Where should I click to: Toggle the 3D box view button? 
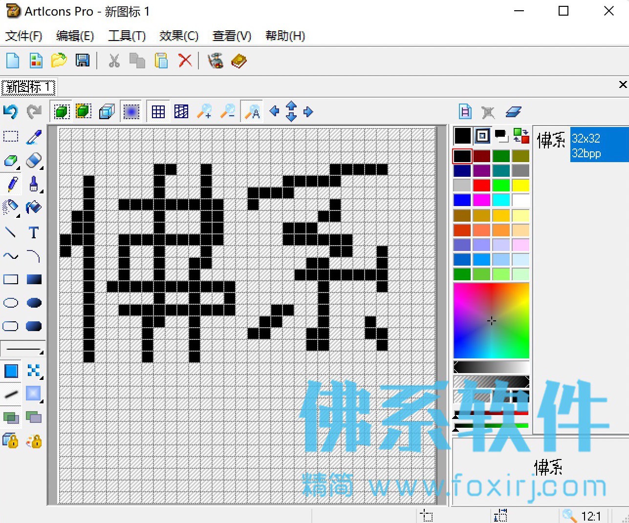[107, 112]
